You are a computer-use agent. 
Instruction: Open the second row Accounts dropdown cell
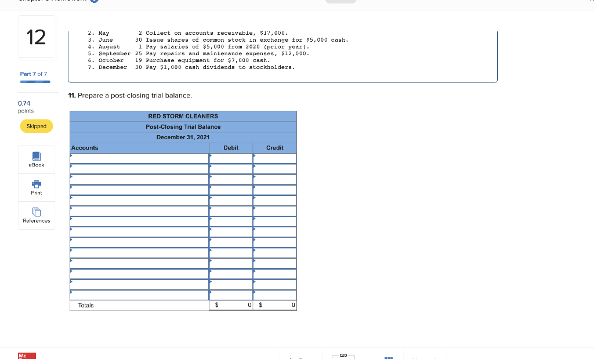point(139,169)
